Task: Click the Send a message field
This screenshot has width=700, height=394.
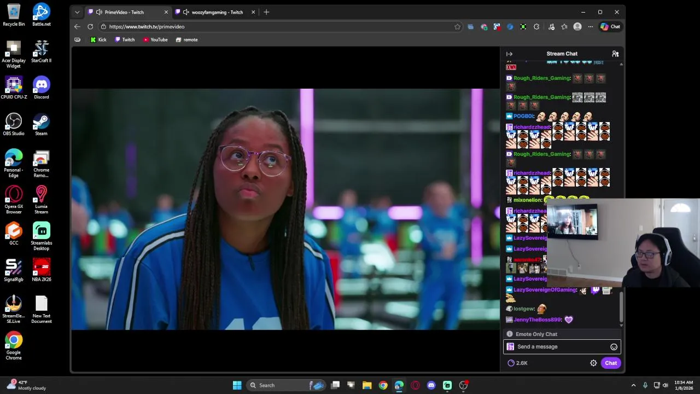Action: click(x=562, y=347)
